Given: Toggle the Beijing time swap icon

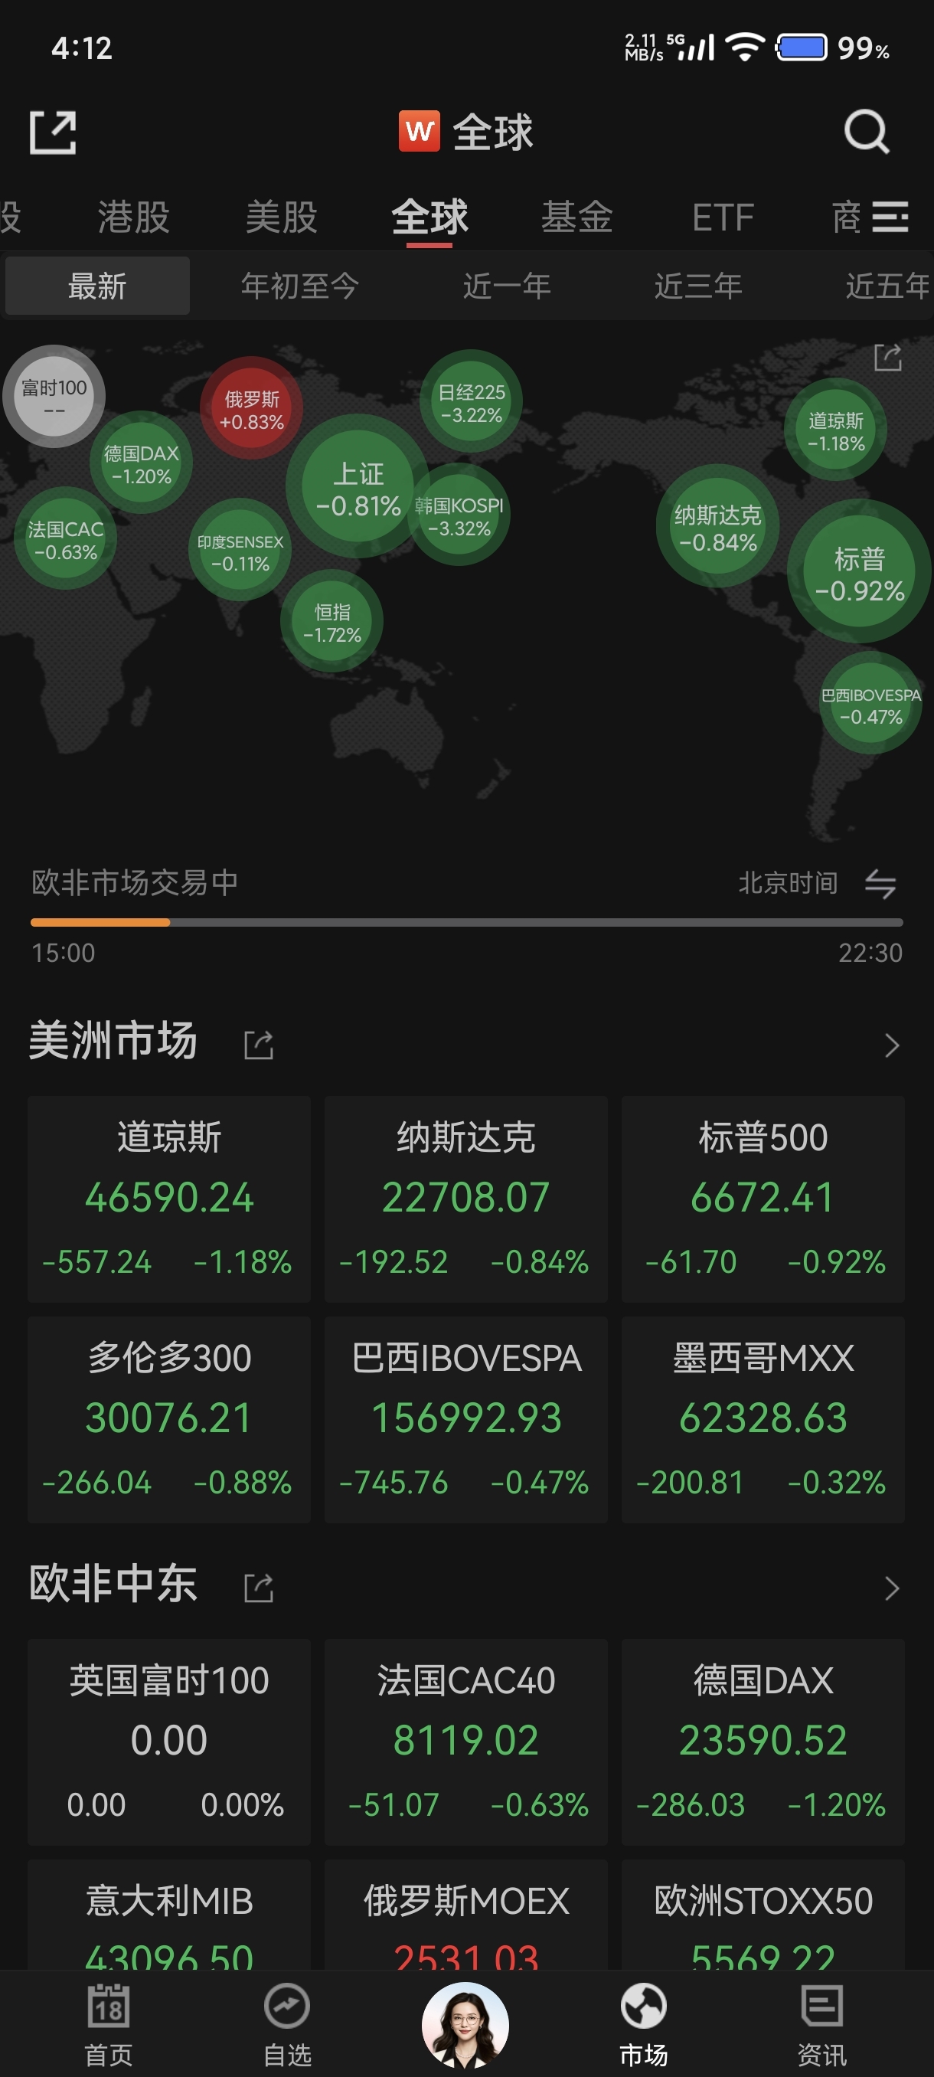Looking at the screenshot, I should point(881,884).
